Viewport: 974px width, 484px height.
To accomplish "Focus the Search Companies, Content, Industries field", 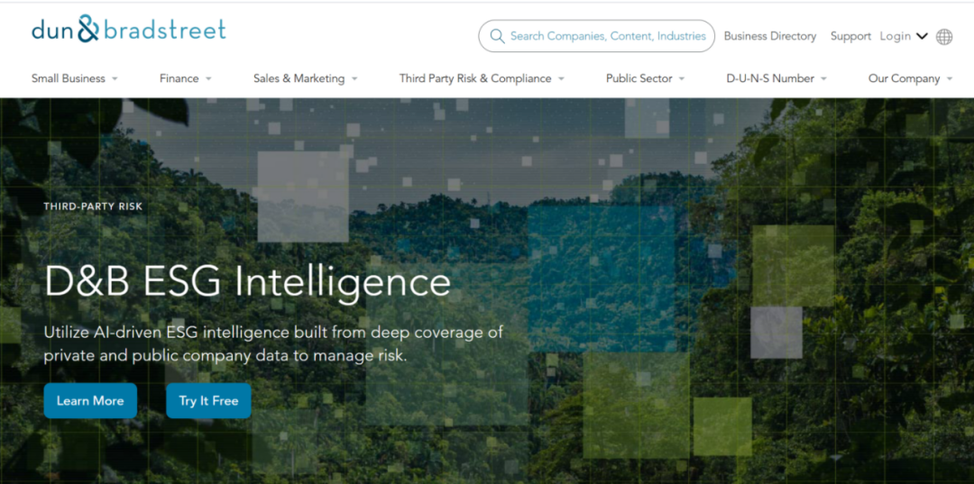I will pyautogui.click(x=596, y=36).
